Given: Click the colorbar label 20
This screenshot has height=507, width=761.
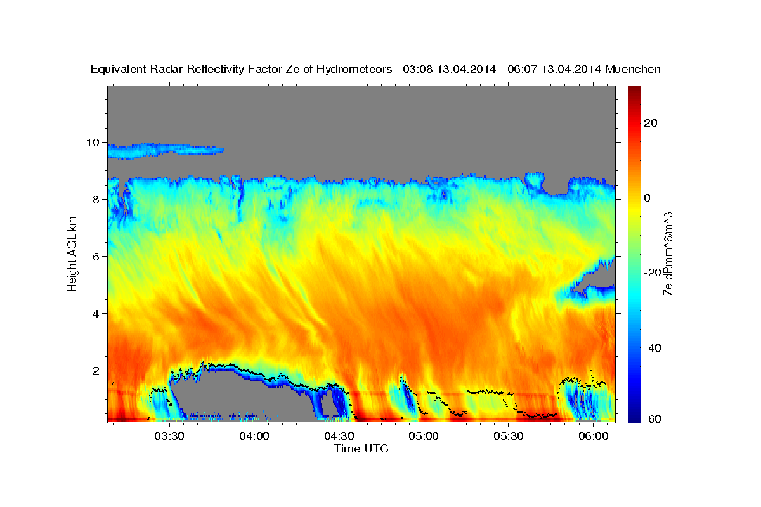Looking at the screenshot, I should click(651, 123).
